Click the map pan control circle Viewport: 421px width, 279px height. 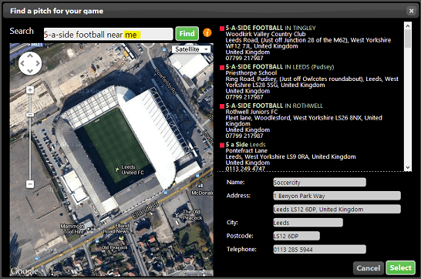30,63
